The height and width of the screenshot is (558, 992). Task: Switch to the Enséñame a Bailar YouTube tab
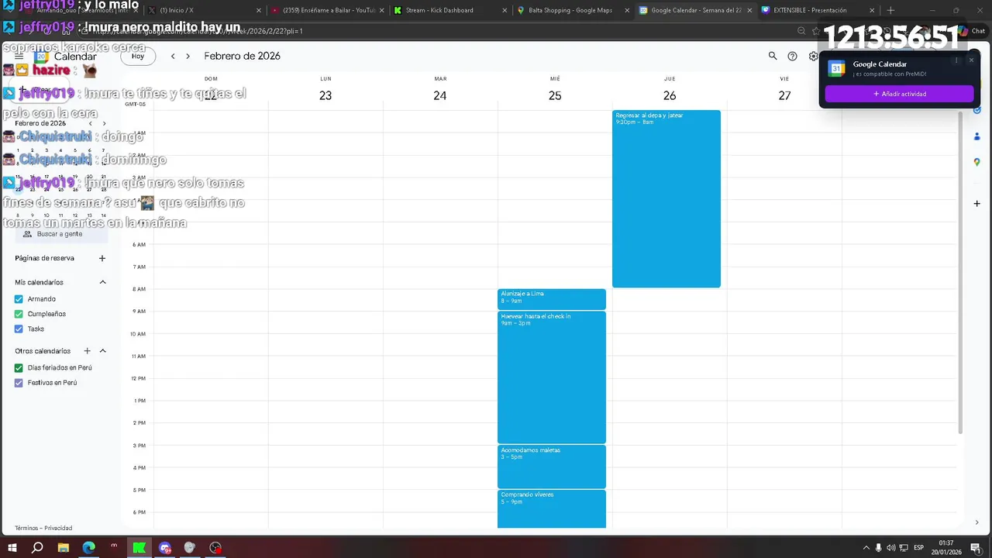[325, 10]
